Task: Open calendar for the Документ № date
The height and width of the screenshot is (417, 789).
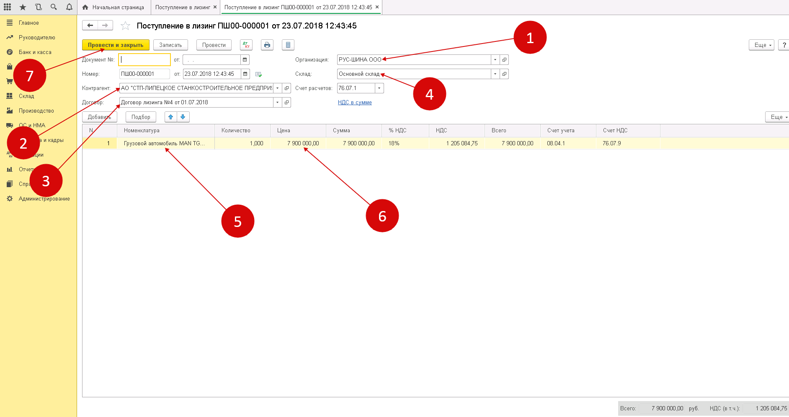Action: 245,60
